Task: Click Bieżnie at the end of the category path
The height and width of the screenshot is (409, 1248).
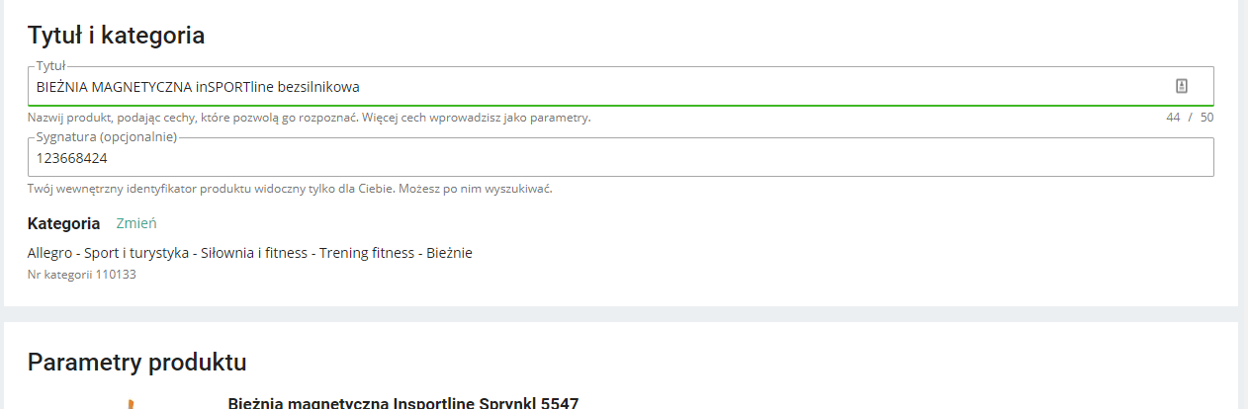Action: click(x=449, y=253)
